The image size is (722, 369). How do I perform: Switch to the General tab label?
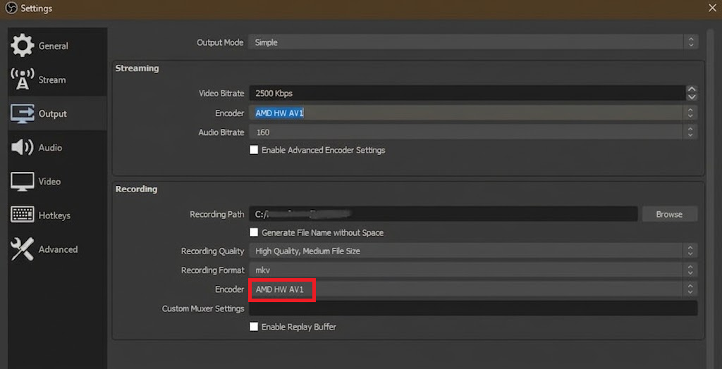[x=54, y=46]
